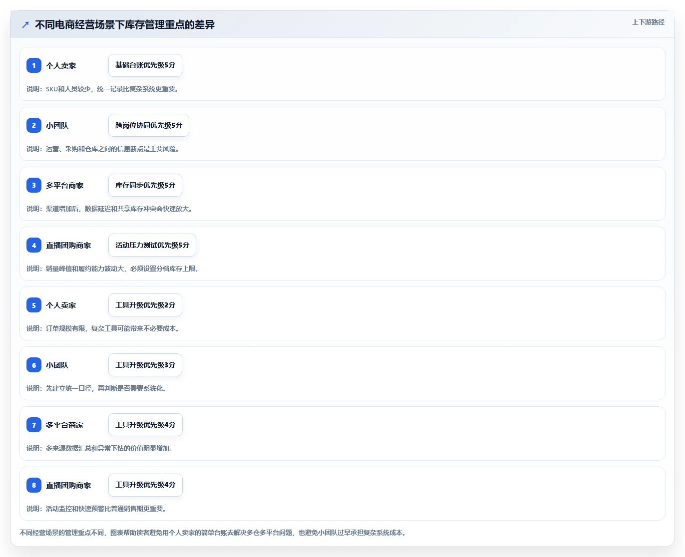
Task: Select the 多平台商家 label in row 3
Action: [65, 186]
